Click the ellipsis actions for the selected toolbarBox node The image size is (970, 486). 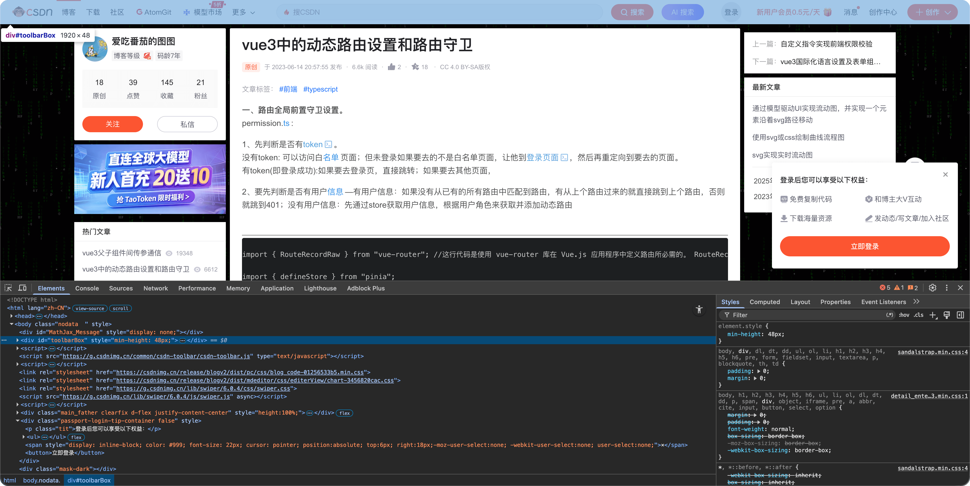(4, 340)
